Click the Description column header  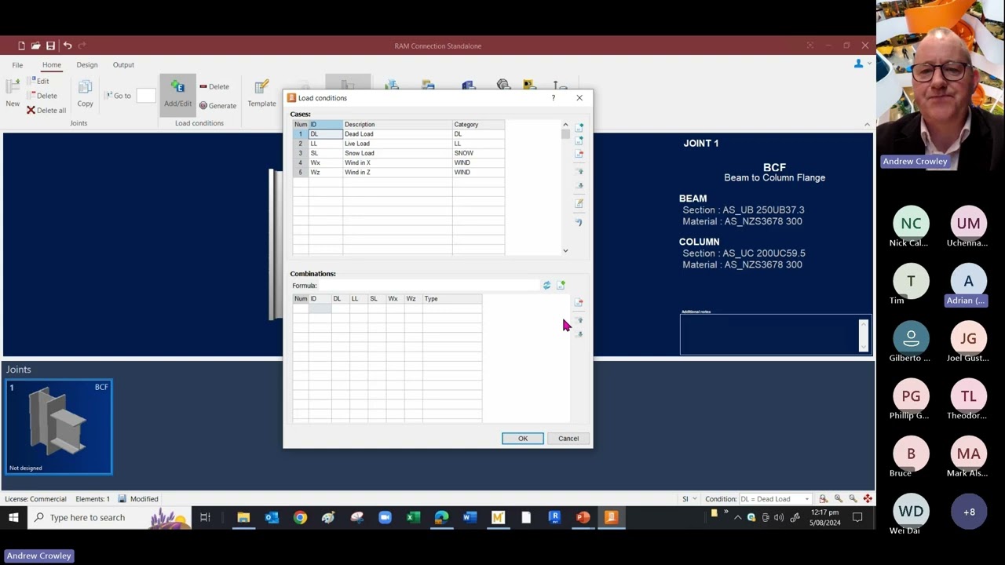point(397,124)
